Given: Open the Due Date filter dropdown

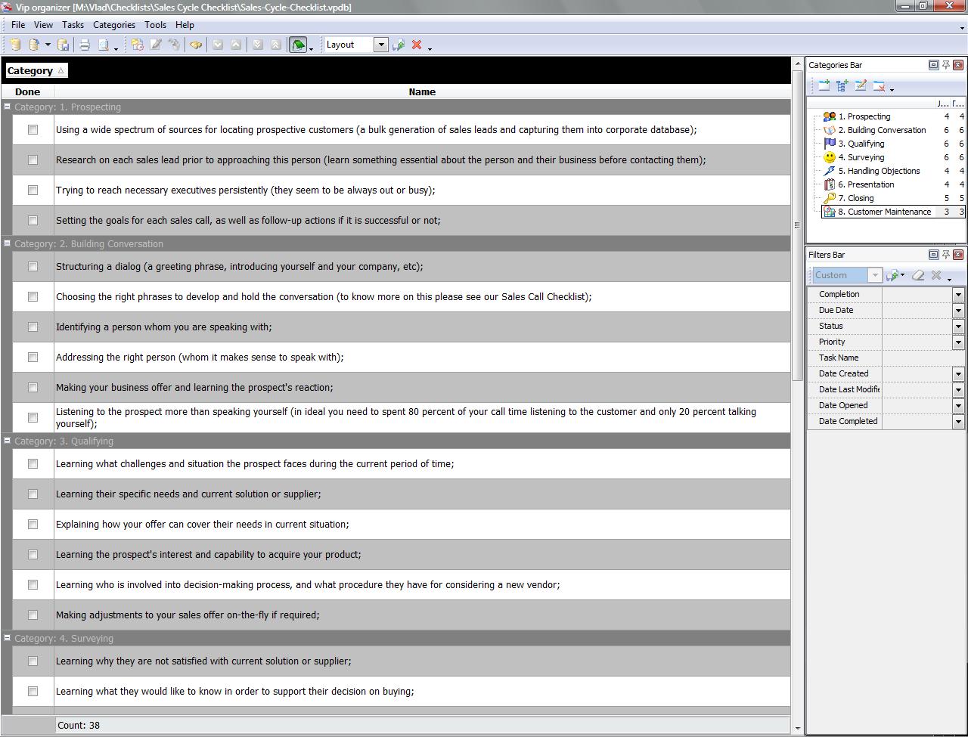Looking at the screenshot, I should [959, 310].
